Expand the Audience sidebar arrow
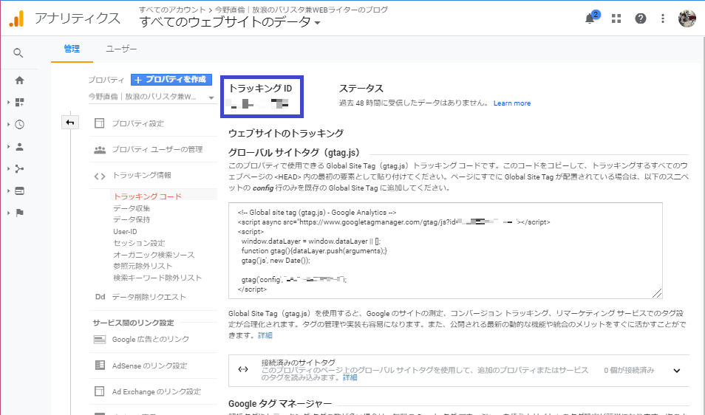Screen dimensions: 705x415 tap(8, 146)
